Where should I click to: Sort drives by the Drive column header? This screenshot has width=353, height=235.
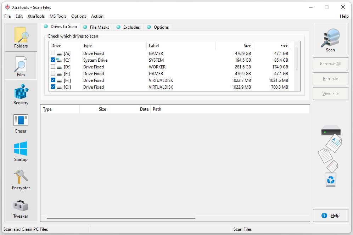65,46
